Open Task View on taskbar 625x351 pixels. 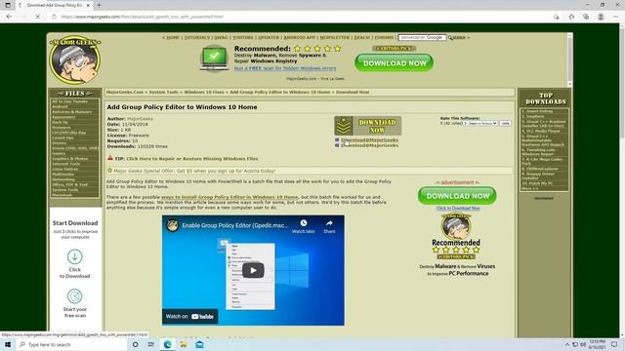coord(151,344)
